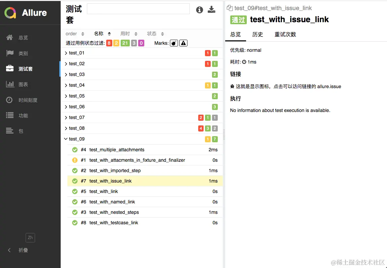387x268 pixels.
Task: Select test #2 test_with_imported_step
Action: coord(145,170)
